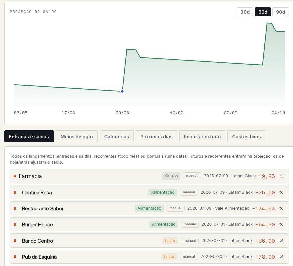
Task: Click the -78,00 amount
Action: (x=265, y=257)
